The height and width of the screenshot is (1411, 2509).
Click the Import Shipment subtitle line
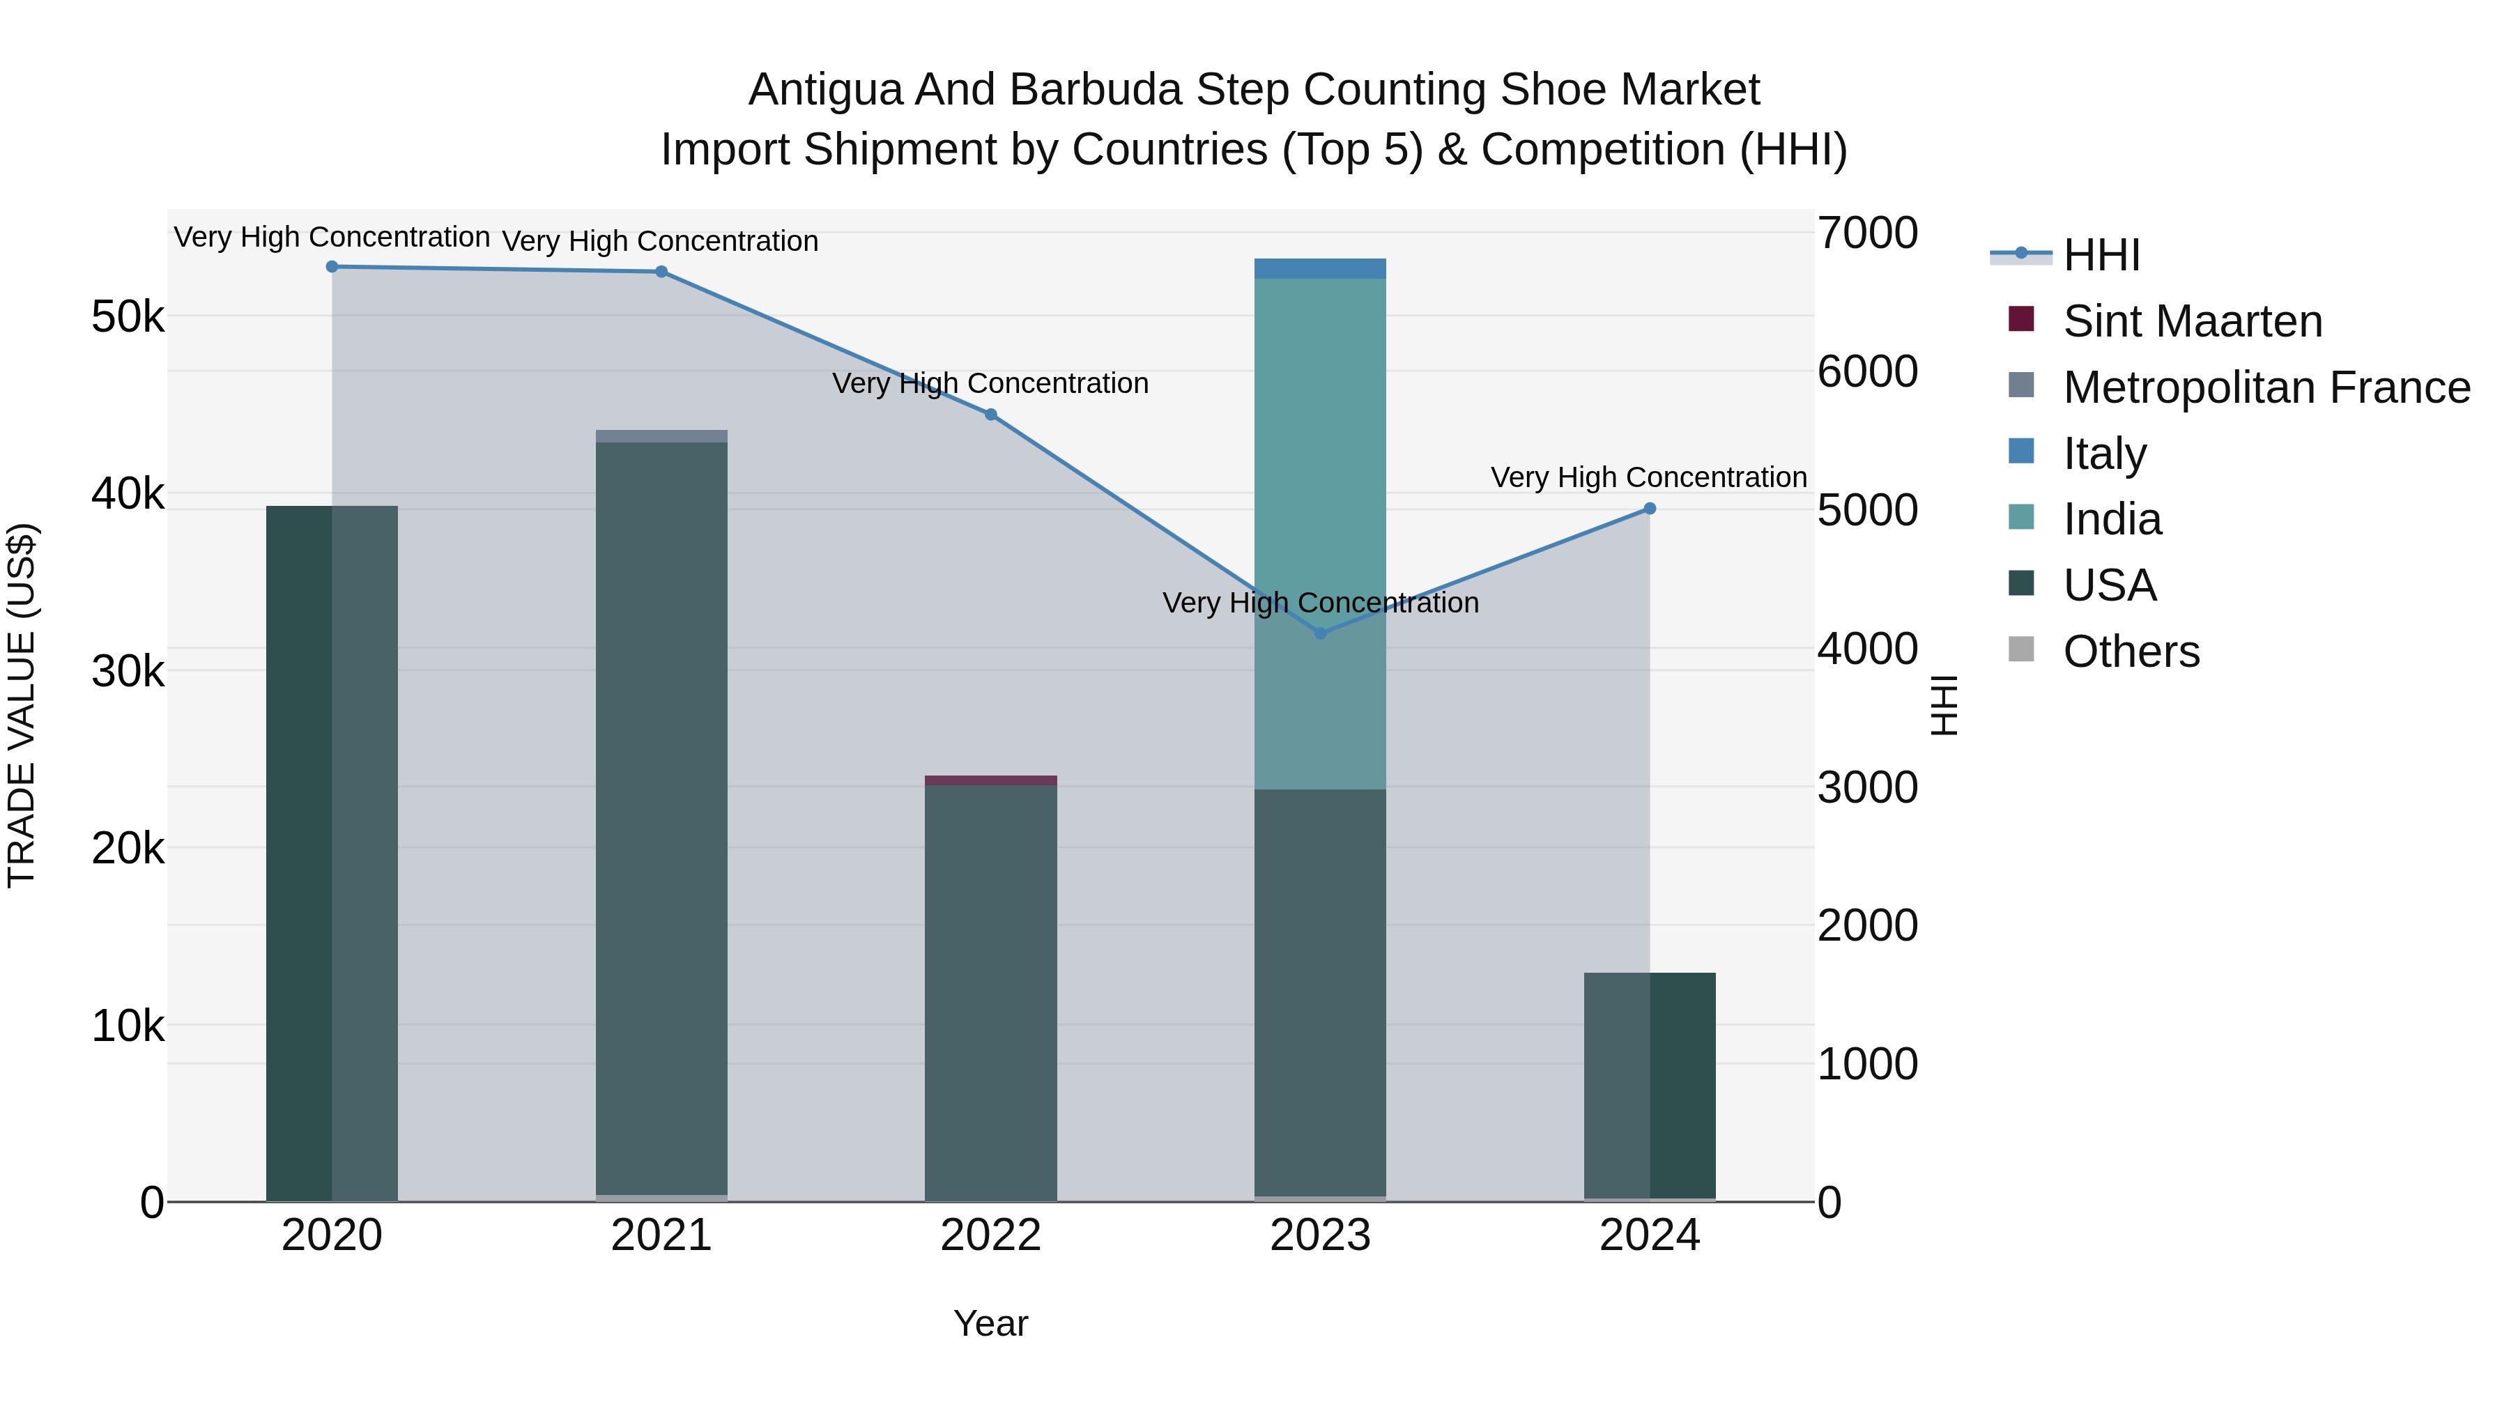pyautogui.click(x=1254, y=150)
